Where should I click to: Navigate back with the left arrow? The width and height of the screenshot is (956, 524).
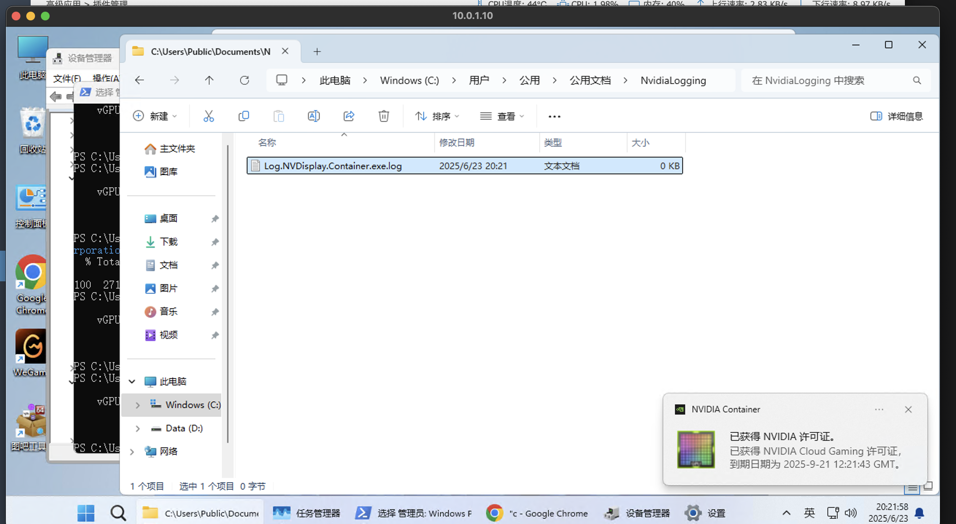139,81
